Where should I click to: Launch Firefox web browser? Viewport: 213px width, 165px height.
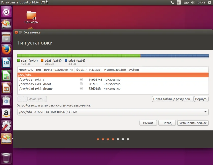click(x=6, y=50)
